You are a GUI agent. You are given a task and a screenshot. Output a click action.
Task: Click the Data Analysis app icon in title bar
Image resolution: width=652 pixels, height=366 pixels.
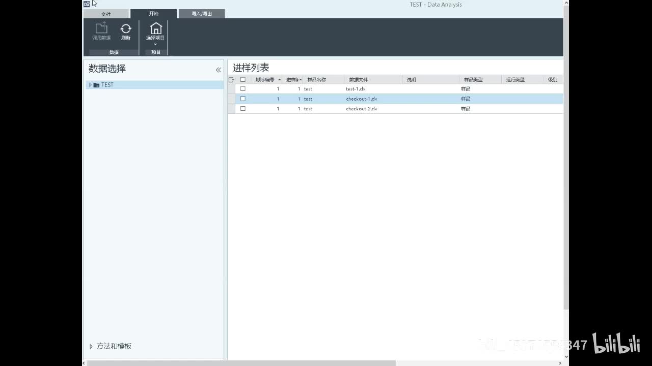(x=87, y=4)
